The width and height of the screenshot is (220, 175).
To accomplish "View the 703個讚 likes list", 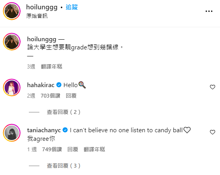I will (50, 96).
